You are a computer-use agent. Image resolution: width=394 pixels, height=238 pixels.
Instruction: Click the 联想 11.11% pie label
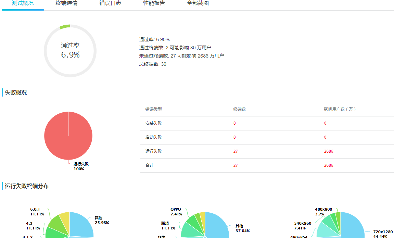tap(168, 226)
